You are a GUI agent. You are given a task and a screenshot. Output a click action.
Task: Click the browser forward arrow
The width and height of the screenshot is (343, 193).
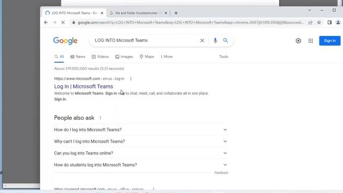[x=55, y=23]
